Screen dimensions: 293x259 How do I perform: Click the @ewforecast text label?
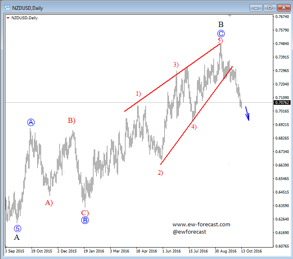[189, 232]
